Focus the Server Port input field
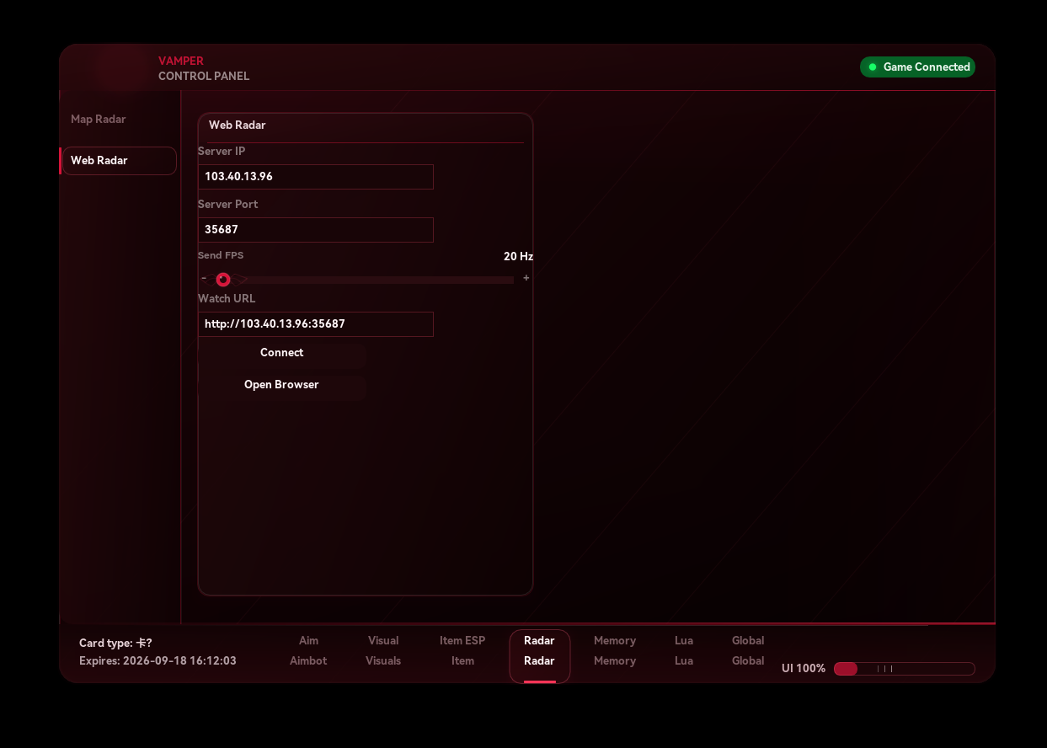 [316, 230]
